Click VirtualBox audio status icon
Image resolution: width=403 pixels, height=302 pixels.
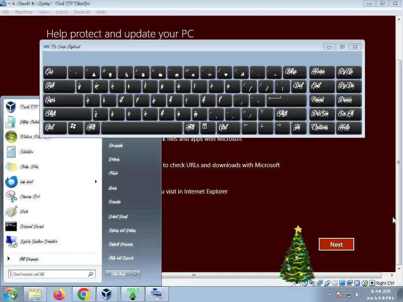coord(312,283)
